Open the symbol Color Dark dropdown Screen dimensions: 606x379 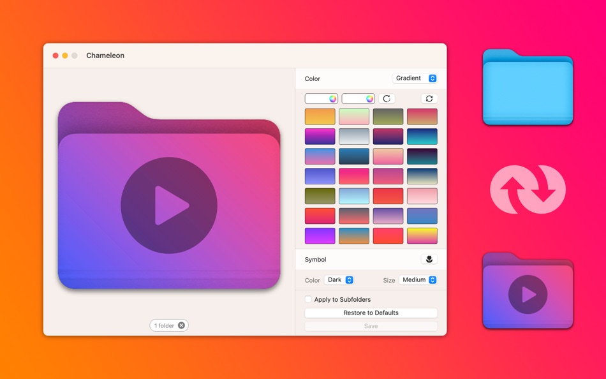click(x=339, y=279)
